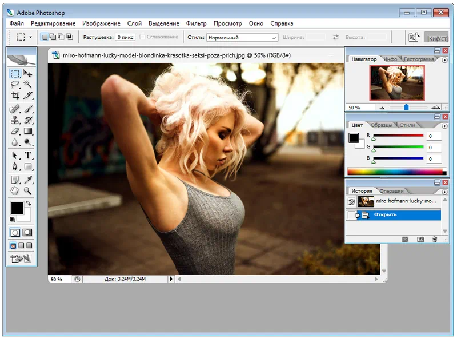Select the Lasso tool

pyautogui.click(x=15, y=84)
